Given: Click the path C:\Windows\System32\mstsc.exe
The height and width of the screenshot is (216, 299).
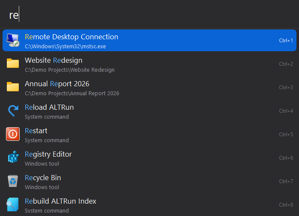Looking at the screenshot, I should click(65, 47).
